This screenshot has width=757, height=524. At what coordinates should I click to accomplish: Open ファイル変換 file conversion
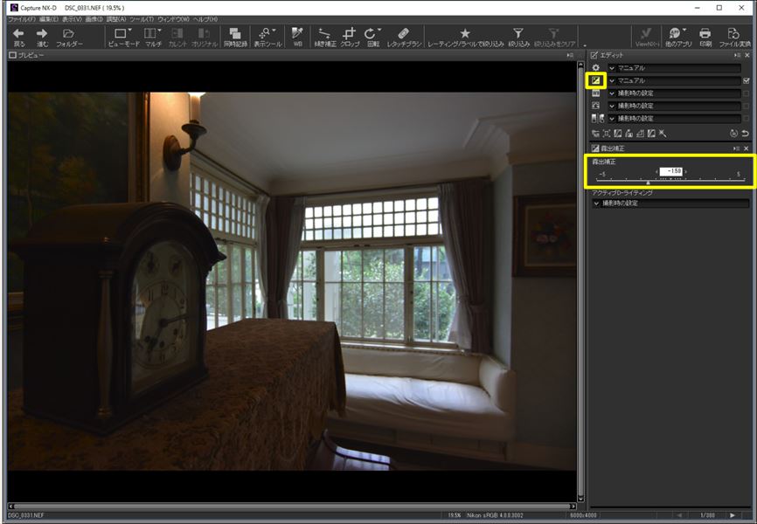pyautogui.click(x=734, y=37)
